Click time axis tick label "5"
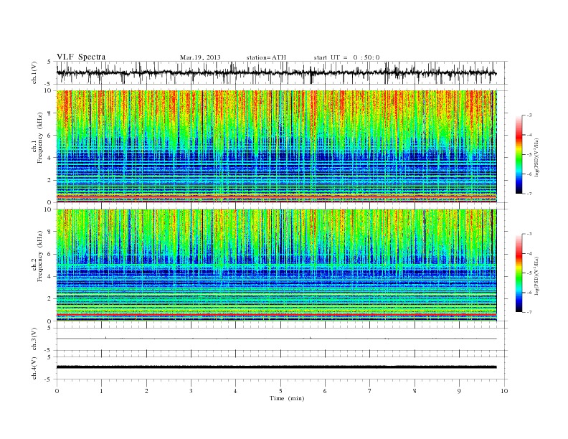The height and width of the screenshot is (439, 568). click(280, 391)
